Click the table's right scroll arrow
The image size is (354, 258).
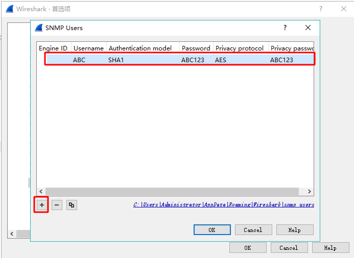click(309, 191)
